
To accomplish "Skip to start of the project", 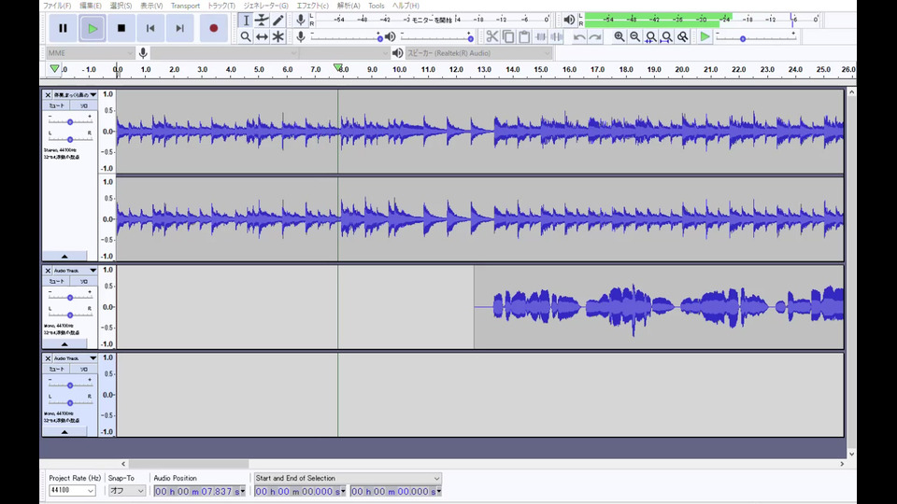I will [150, 28].
